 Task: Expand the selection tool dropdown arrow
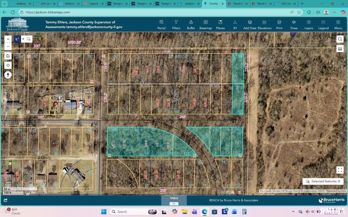point(23,39)
